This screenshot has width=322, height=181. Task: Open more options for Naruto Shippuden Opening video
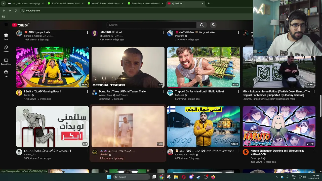click(314, 151)
